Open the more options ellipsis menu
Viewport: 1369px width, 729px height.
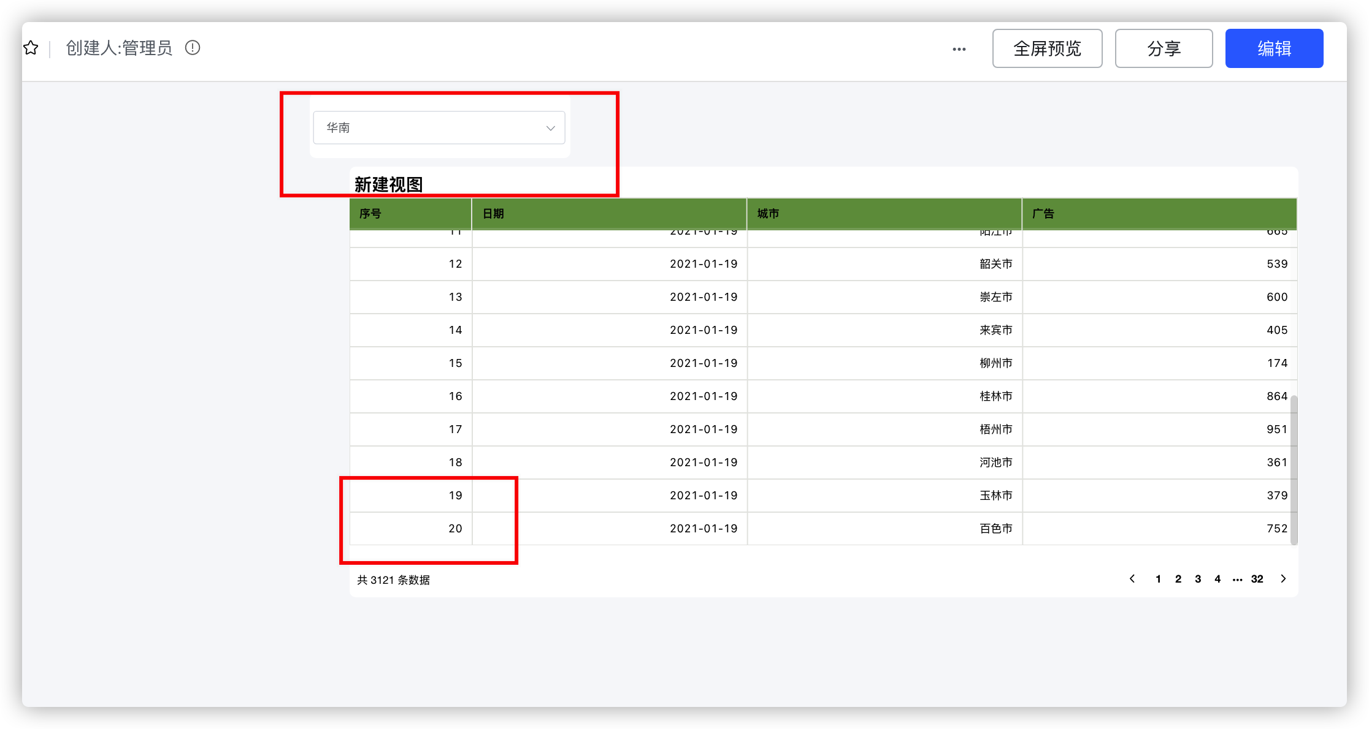point(959,49)
